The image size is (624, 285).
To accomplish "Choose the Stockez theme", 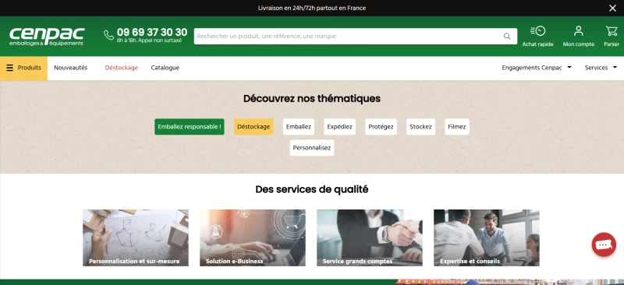I will 420,127.
